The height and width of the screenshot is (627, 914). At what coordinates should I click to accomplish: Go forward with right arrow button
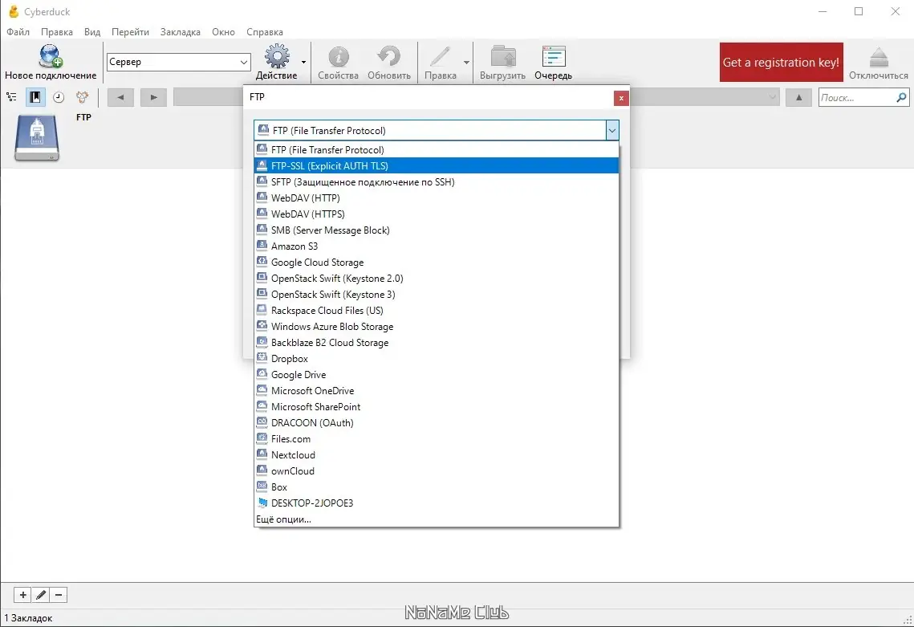153,97
